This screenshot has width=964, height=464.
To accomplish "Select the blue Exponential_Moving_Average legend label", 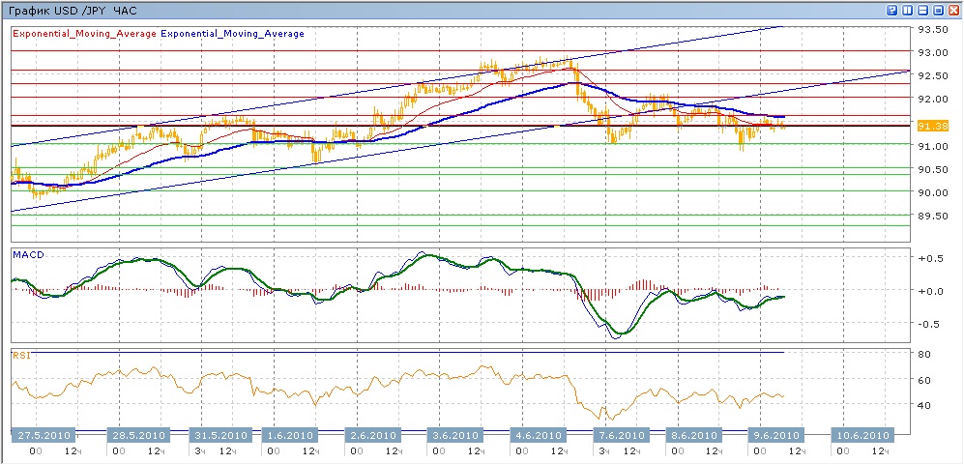I will coord(233,32).
